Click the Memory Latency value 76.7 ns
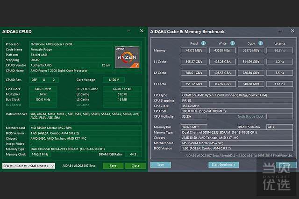 pyautogui.click(x=279, y=50)
